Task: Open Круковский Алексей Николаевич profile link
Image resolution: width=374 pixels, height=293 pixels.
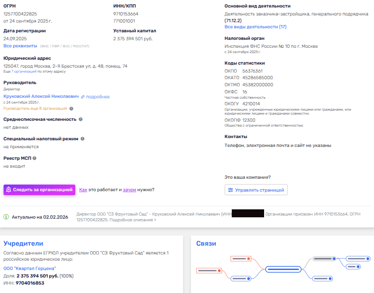Action: 41,96
